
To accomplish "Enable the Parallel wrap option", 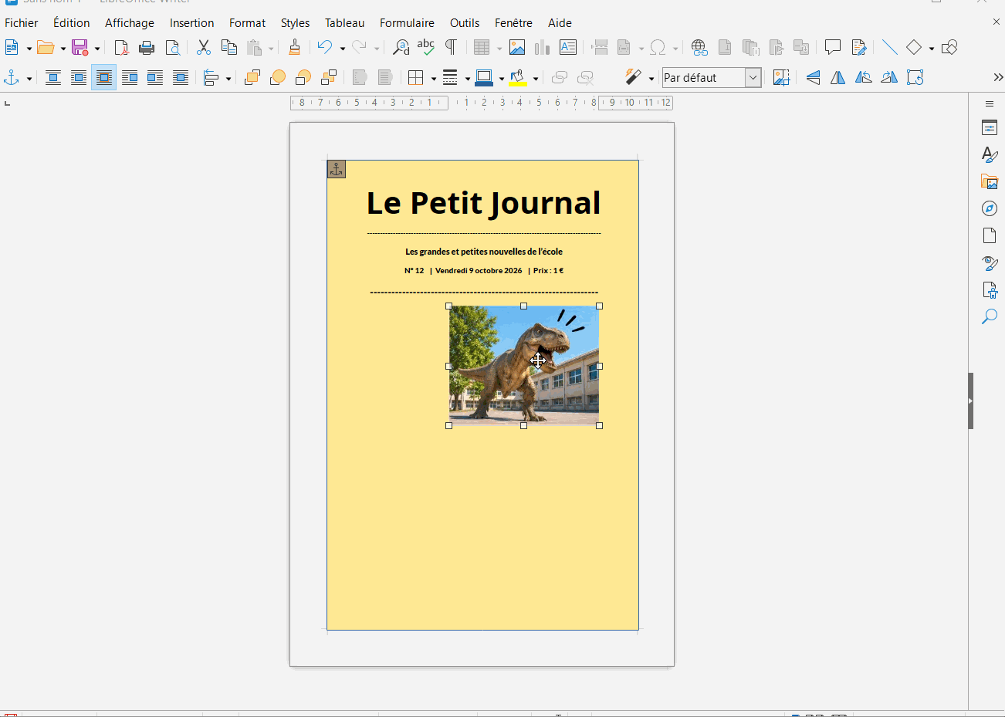I will (79, 77).
